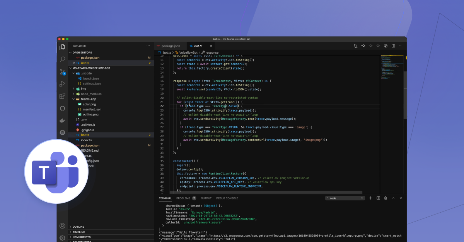Select the bot.ts editor tab

(x=201, y=46)
